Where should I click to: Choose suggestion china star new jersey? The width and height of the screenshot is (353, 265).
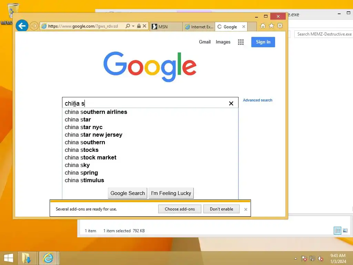pos(150,135)
